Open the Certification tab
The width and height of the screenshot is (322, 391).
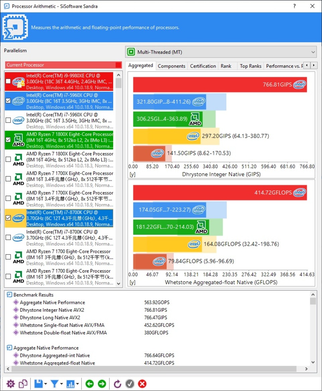pyautogui.click(x=203, y=66)
